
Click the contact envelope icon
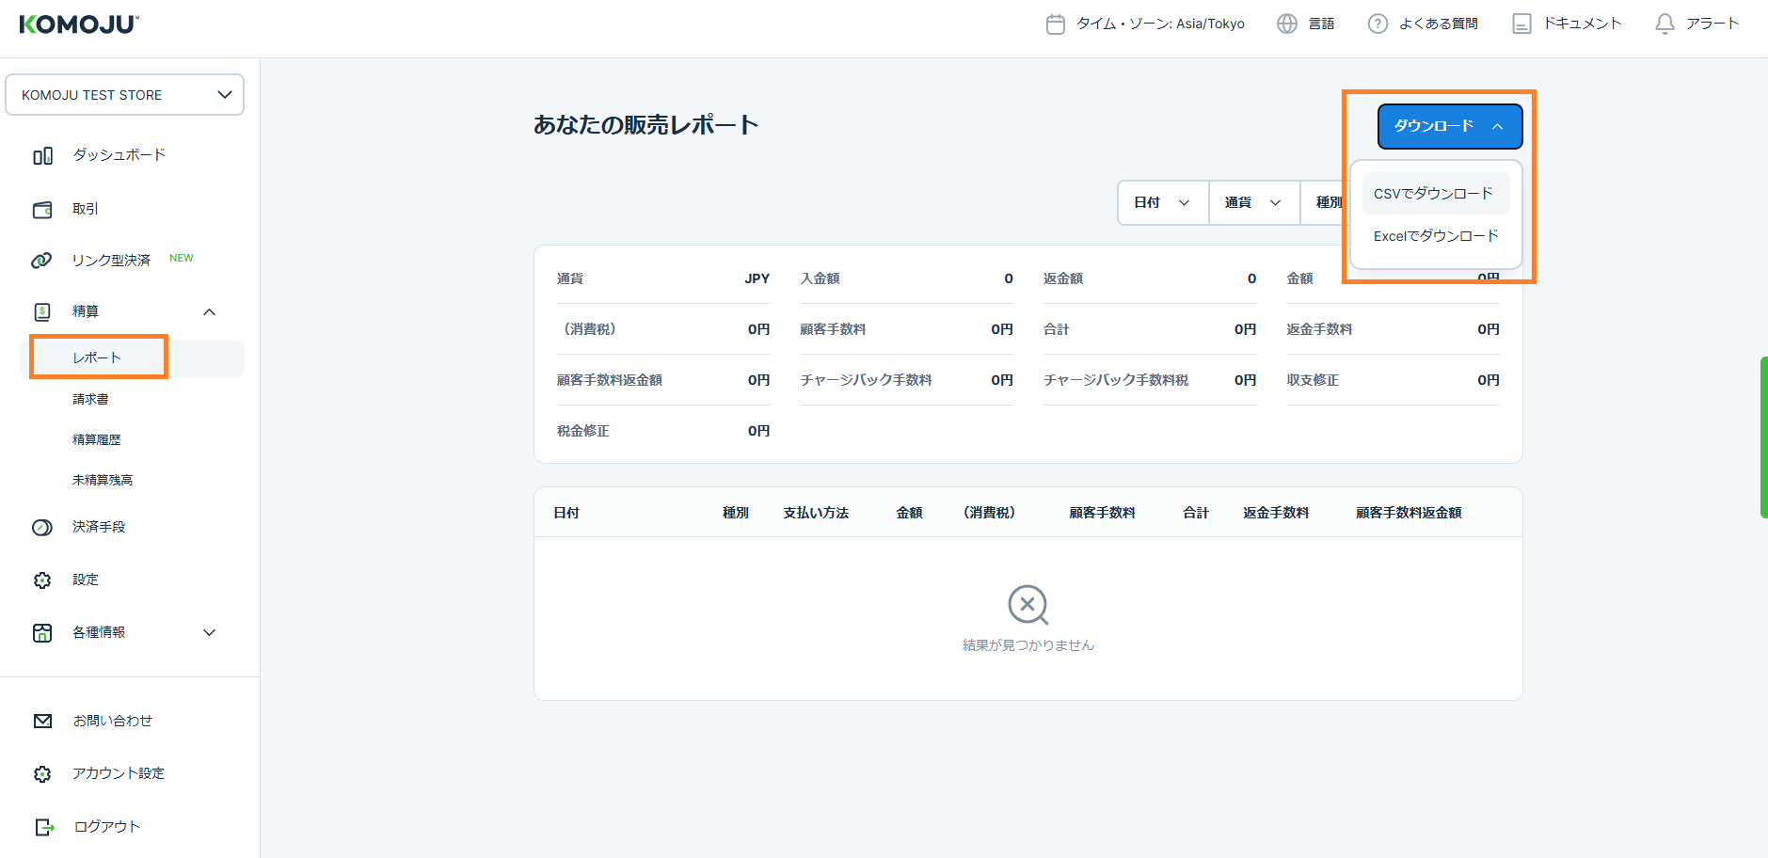42,722
